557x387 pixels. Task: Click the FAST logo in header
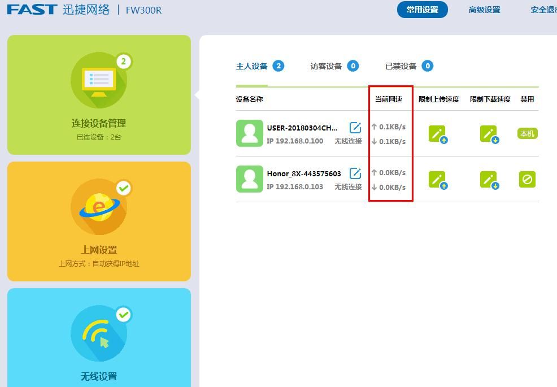click(32, 10)
